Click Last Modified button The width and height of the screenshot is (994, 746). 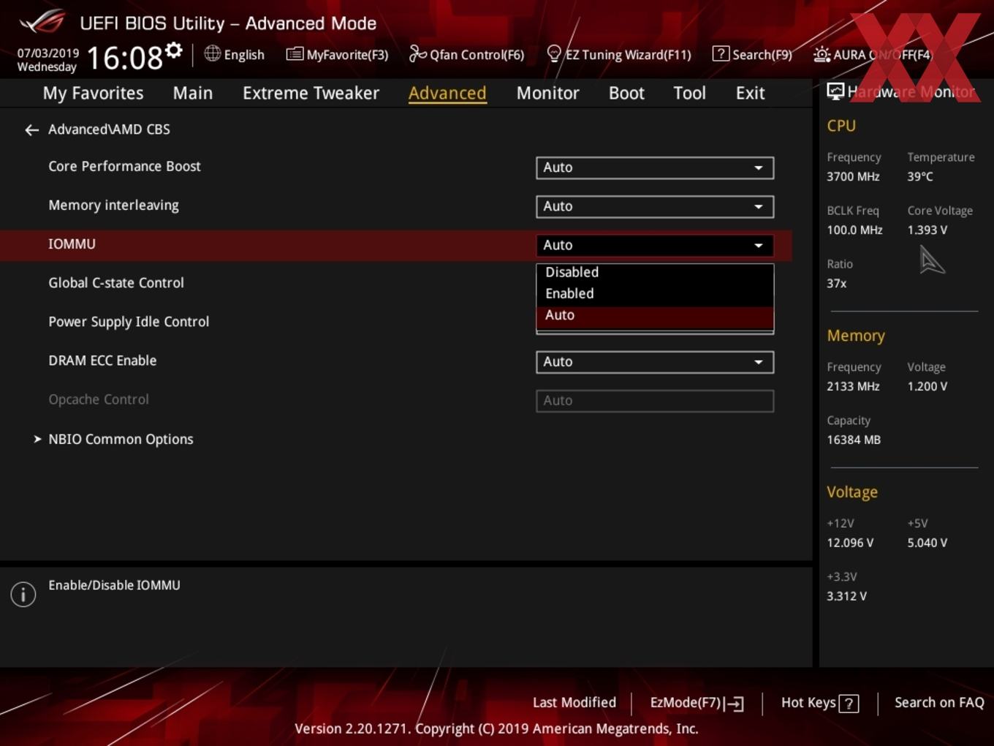pyautogui.click(x=574, y=703)
